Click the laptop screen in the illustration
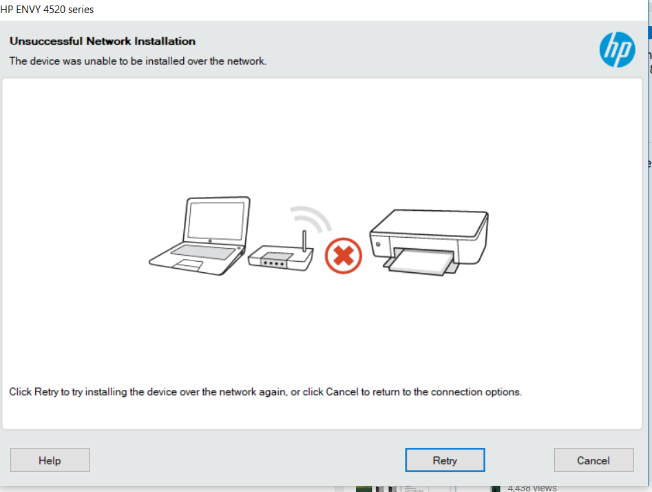This screenshot has width=652, height=492. coord(216,221)
